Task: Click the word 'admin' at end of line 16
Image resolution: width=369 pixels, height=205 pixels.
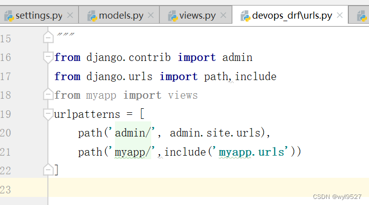Action: pyautogui.click(x=237, y=57)
